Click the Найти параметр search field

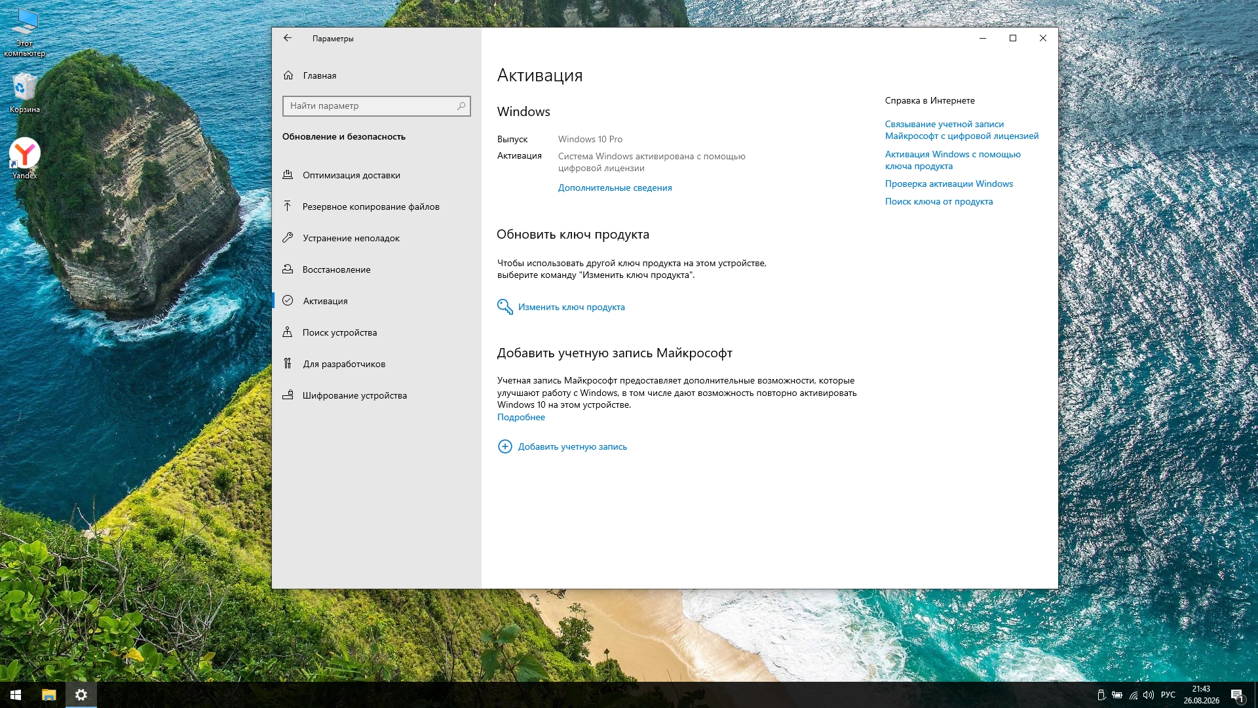tap(376, 106)
